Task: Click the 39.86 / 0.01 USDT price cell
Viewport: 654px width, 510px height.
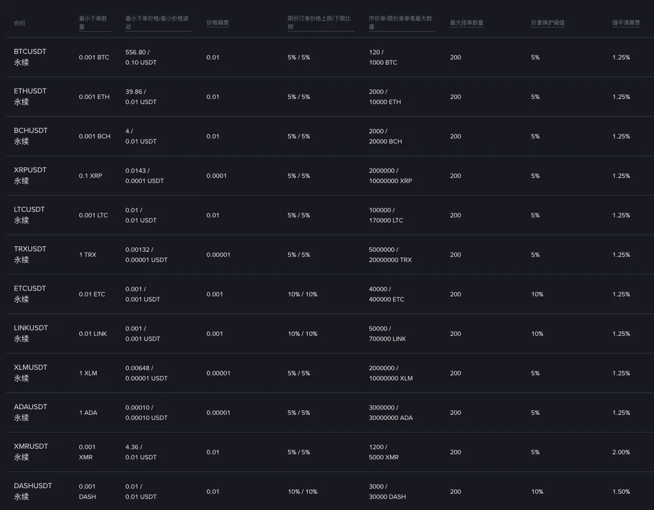Action: [141, 97]
